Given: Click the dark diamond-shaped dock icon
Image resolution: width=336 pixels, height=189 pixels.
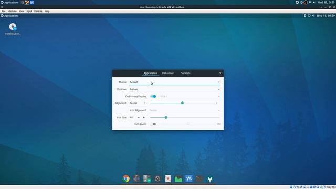Looking at the screenshot, I should click(x=136, y=178).
